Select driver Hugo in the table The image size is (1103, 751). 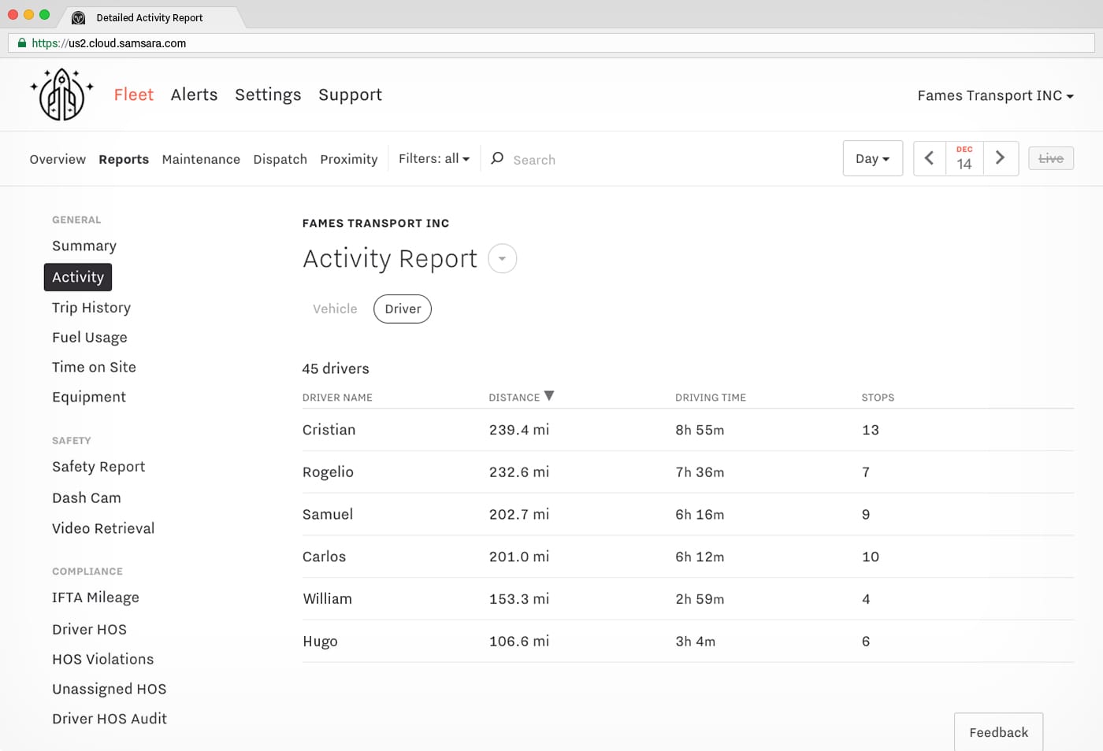point(320,642)
